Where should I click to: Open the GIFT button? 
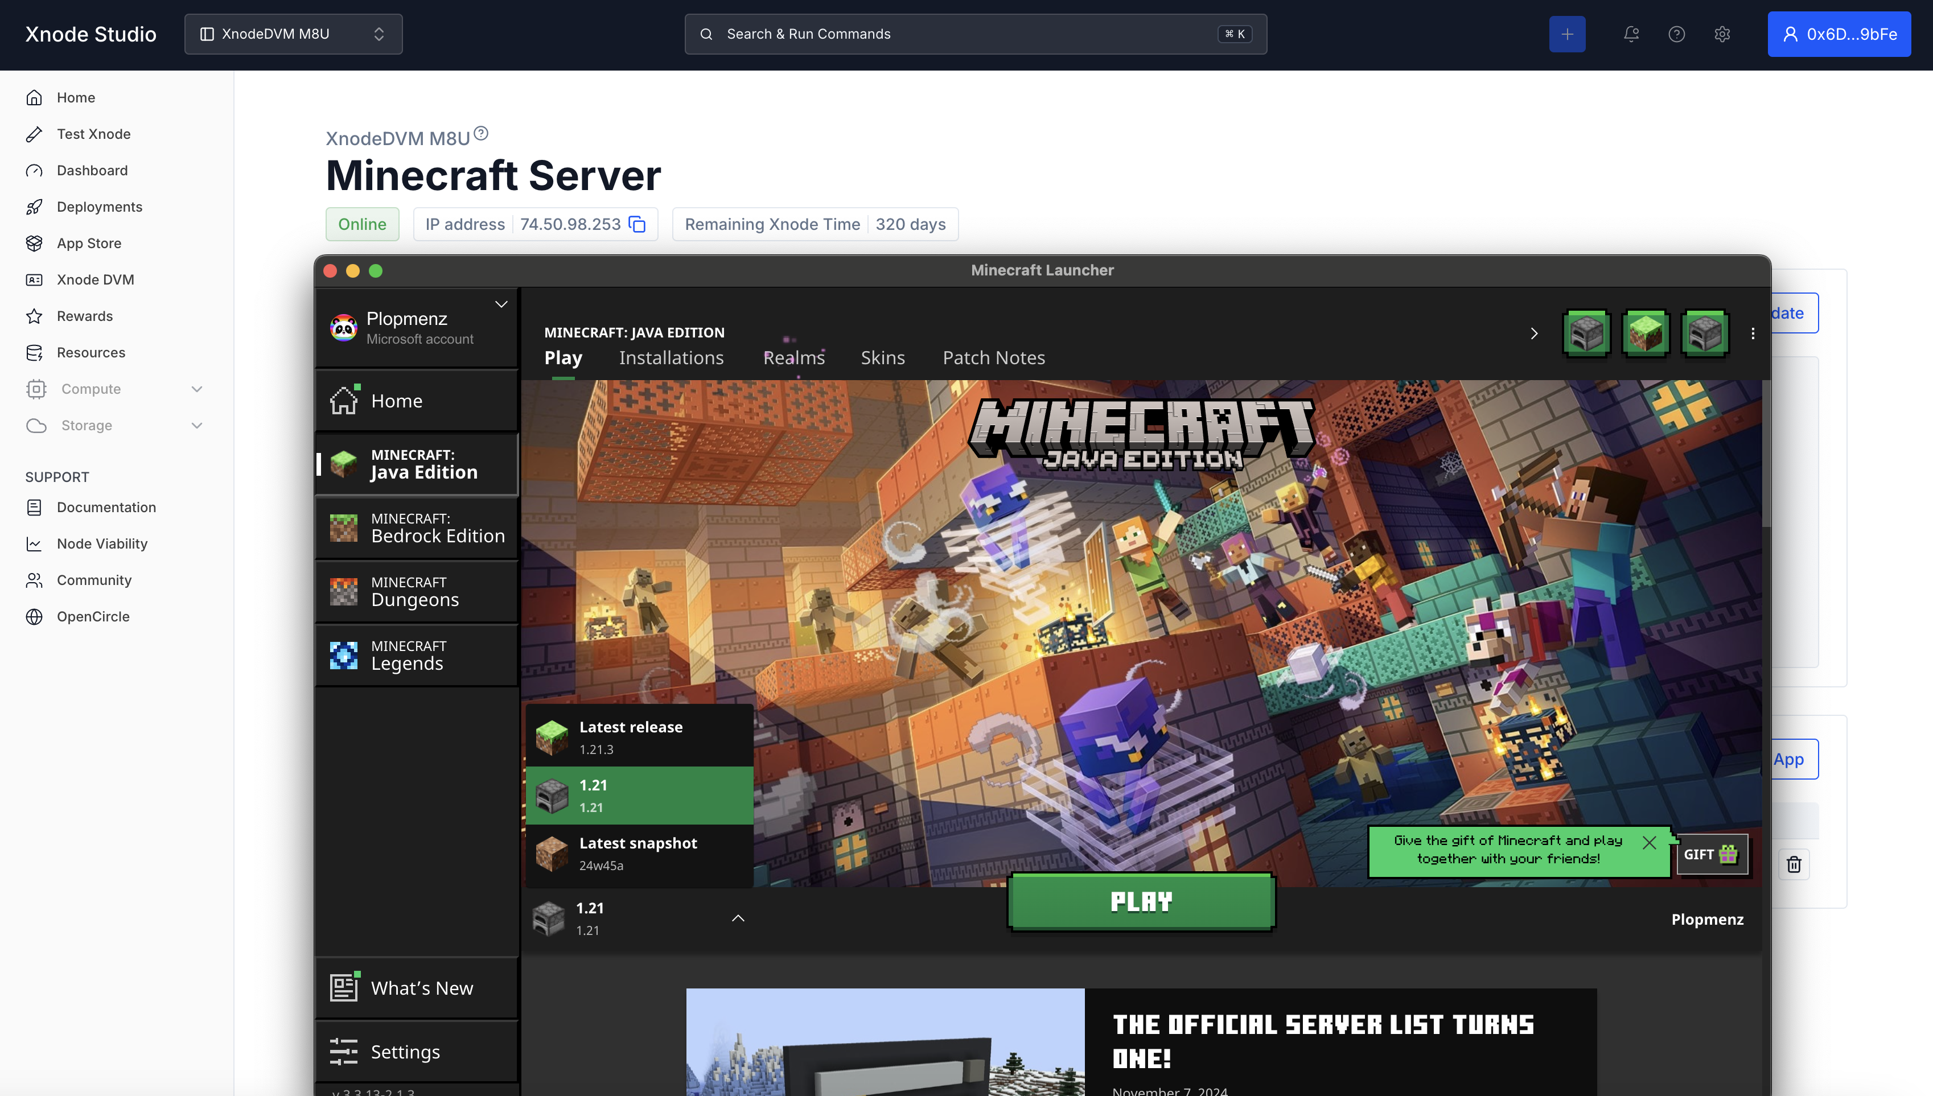coord(1710,854)
